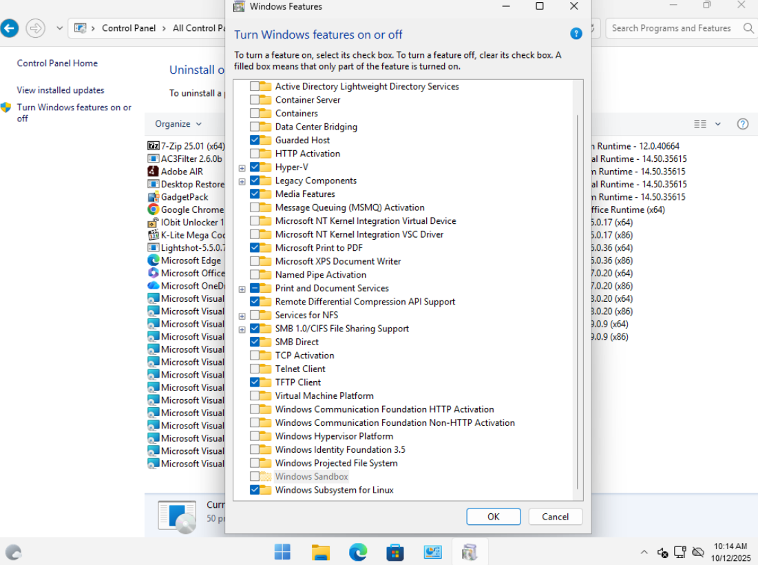
Task: Click the AC3Filter program icon
Action: pos(154,158)
